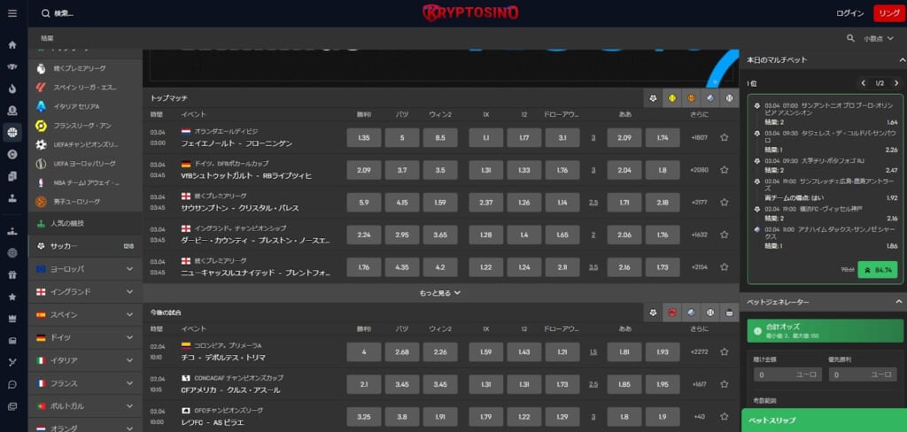907x432 pixels.
Task: Favorite the チコ - デポルテス・トリマ star
Action: point(724,351)
